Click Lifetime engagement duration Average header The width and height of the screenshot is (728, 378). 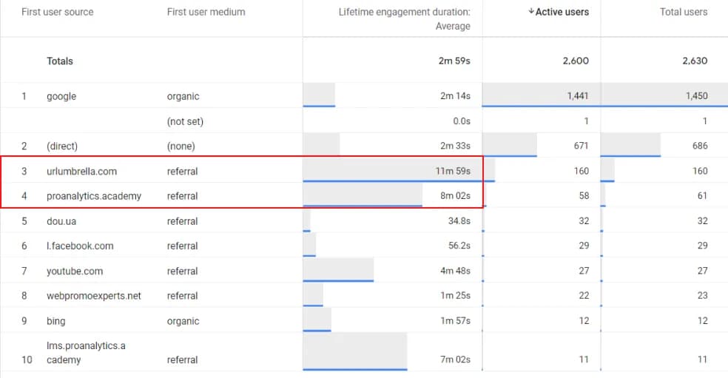(404, 19)
